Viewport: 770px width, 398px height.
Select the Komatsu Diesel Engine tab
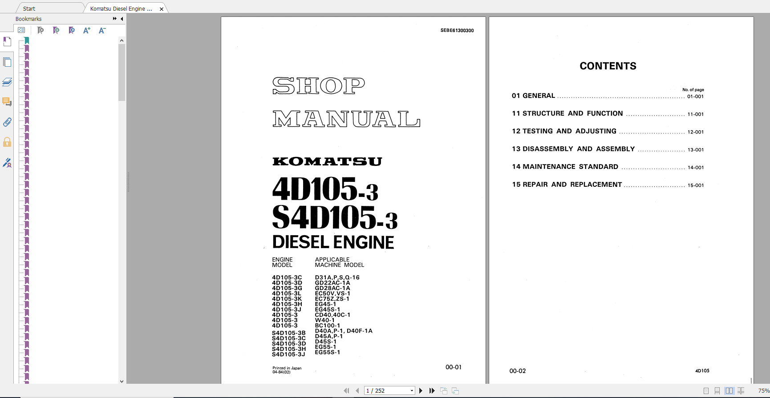pyautogui.click(x=121, y=8)
